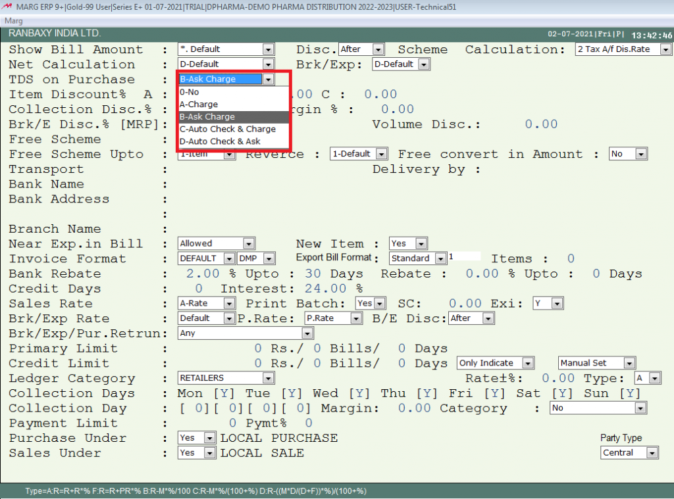The image size is (674, 499).
Task: Expand the Scheme Calculation dropdown
Action: [665, 49]
